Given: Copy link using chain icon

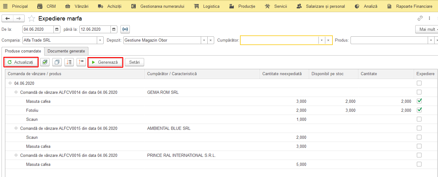Looking at the screenshot, I should click(x=420, y=18).
